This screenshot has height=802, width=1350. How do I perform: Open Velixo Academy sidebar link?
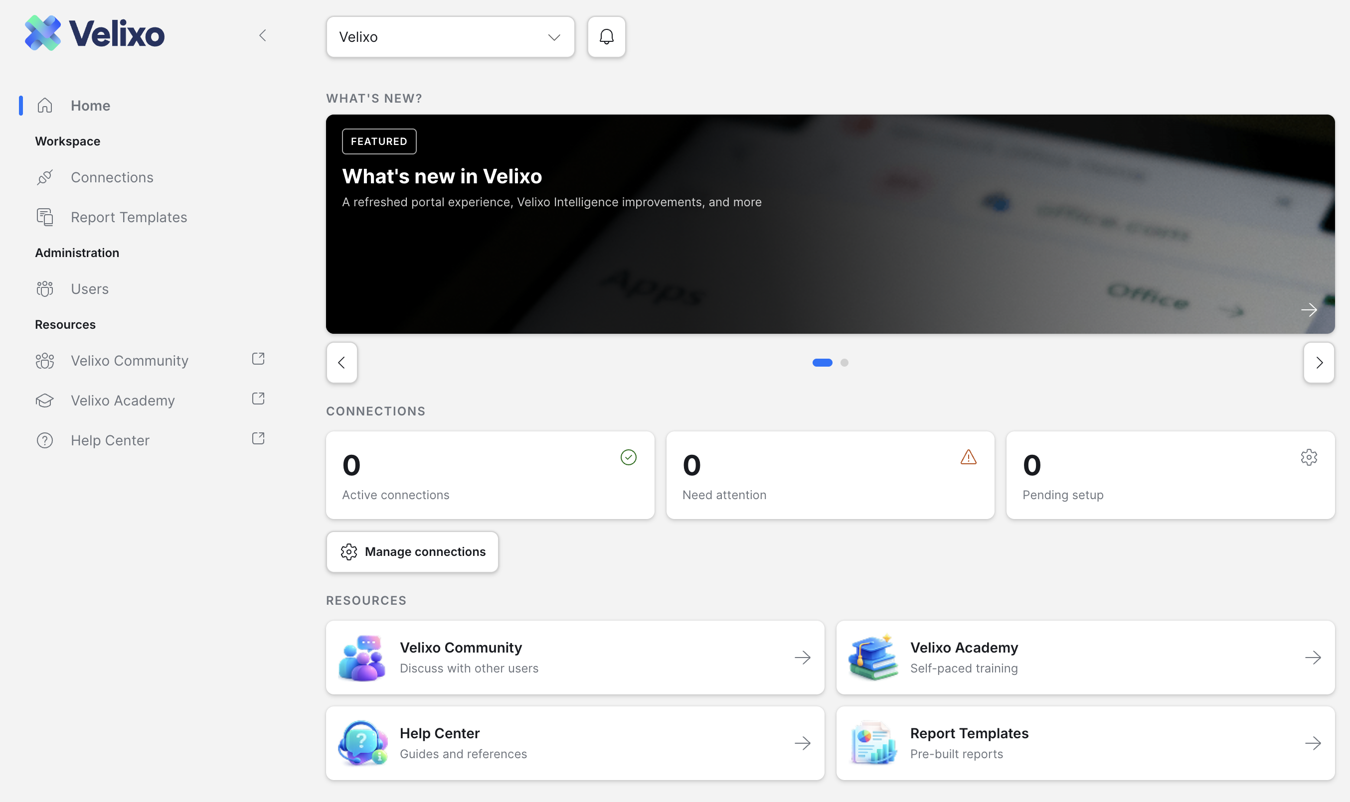(123, 401)
